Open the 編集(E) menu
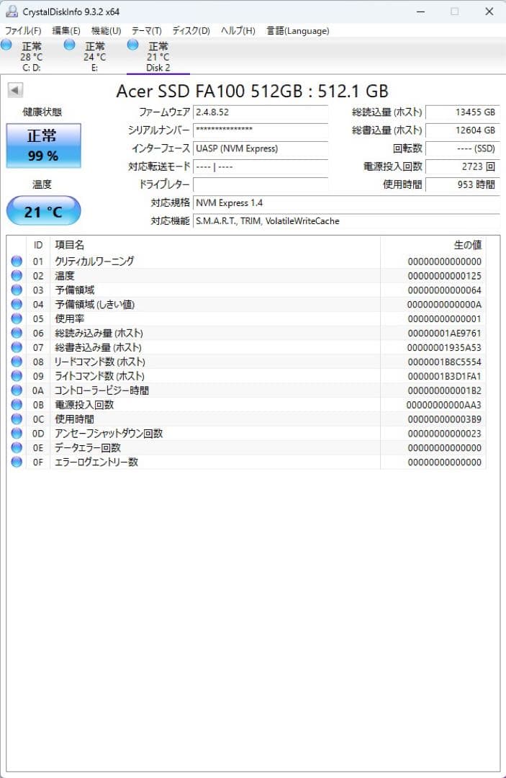The height and width of the screenshot is (778, 506). point(66,31)
